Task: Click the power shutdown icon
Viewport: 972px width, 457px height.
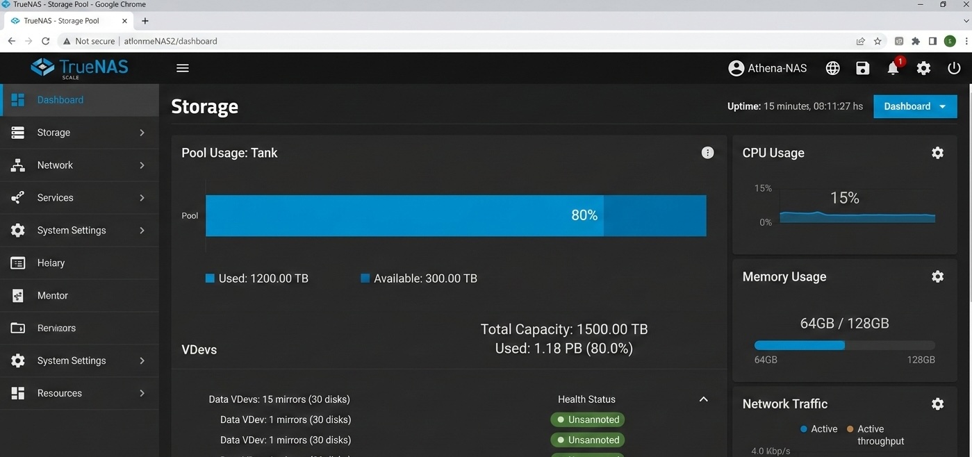Action: tap(954, 67)
